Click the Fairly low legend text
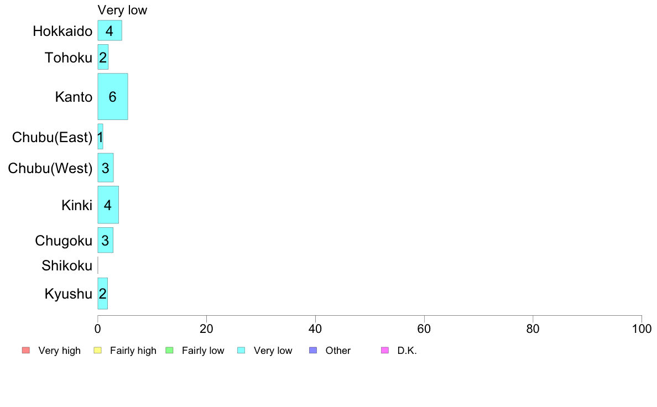 [x=203, y=351]
